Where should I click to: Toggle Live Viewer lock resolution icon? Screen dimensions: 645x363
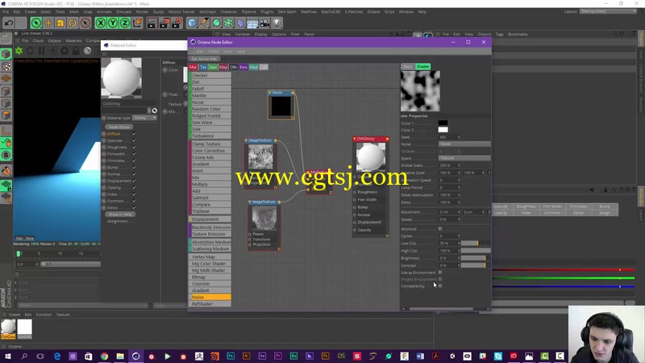coord(76,51)
